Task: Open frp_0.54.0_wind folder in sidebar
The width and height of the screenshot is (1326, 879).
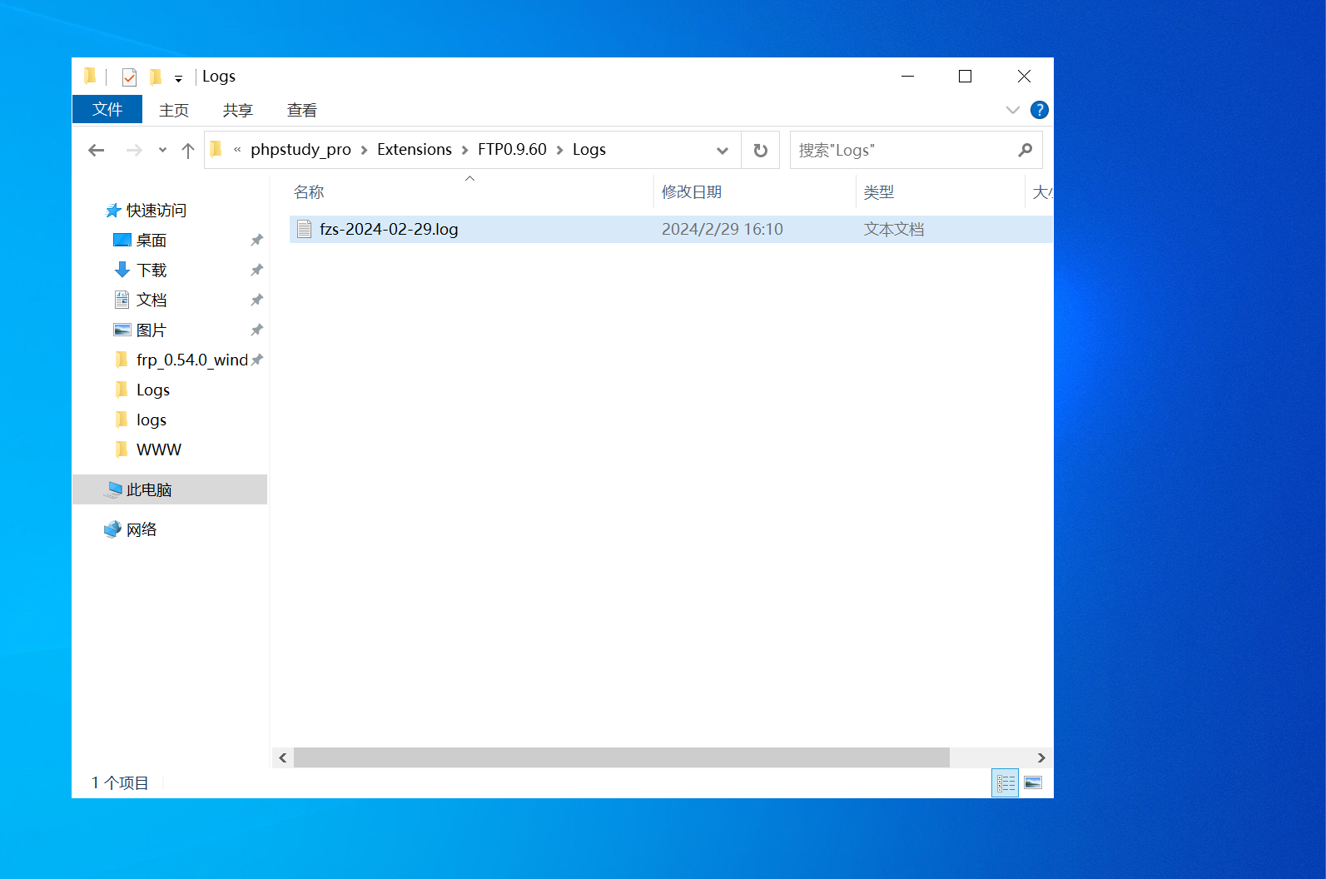Action: click(x=192, y=360)
